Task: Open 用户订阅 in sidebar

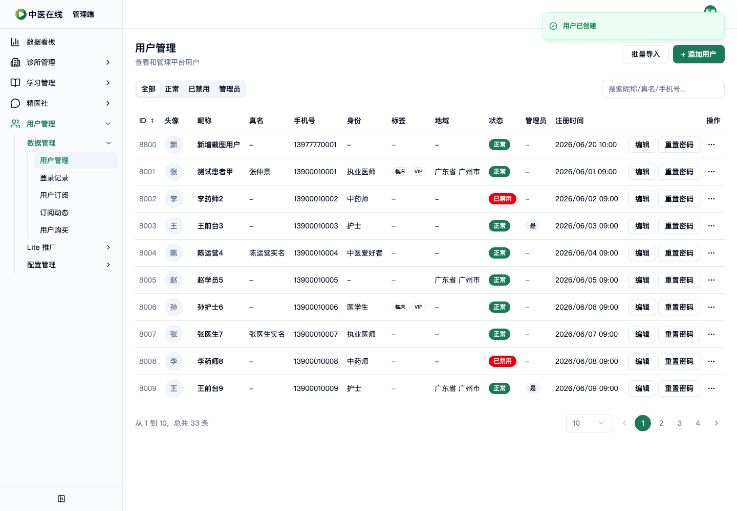Action: coord(76,195)
